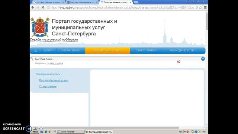Submit search with blue arrow button
The image size is (238, 134).
pyautogui.click(x=203, y=59)
